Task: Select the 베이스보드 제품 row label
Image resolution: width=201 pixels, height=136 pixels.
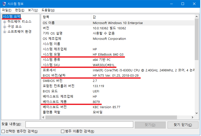Action: [x=54, y=102]
